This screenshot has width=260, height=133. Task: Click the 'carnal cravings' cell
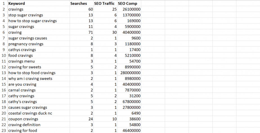22,90
